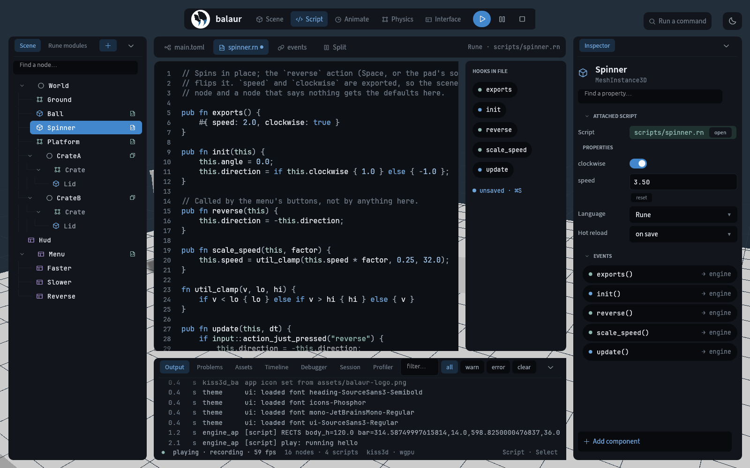Open the script attached to Platform
750x468 pixels.
pyautogui.click(x=133, y=142)
